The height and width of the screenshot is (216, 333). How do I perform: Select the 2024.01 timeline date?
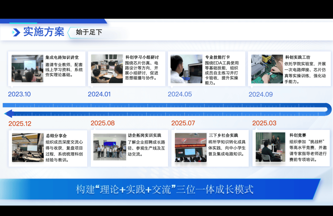point(99,94)
